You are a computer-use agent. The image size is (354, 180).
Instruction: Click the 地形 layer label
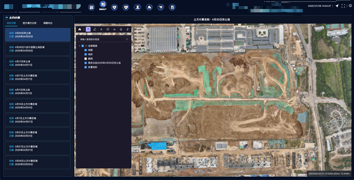click(90, 55)
